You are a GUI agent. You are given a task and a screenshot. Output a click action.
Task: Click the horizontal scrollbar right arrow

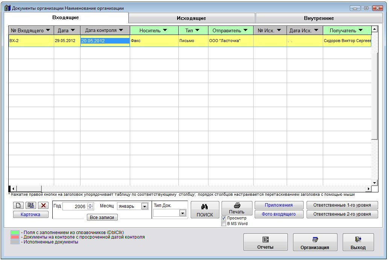(369, 189)
